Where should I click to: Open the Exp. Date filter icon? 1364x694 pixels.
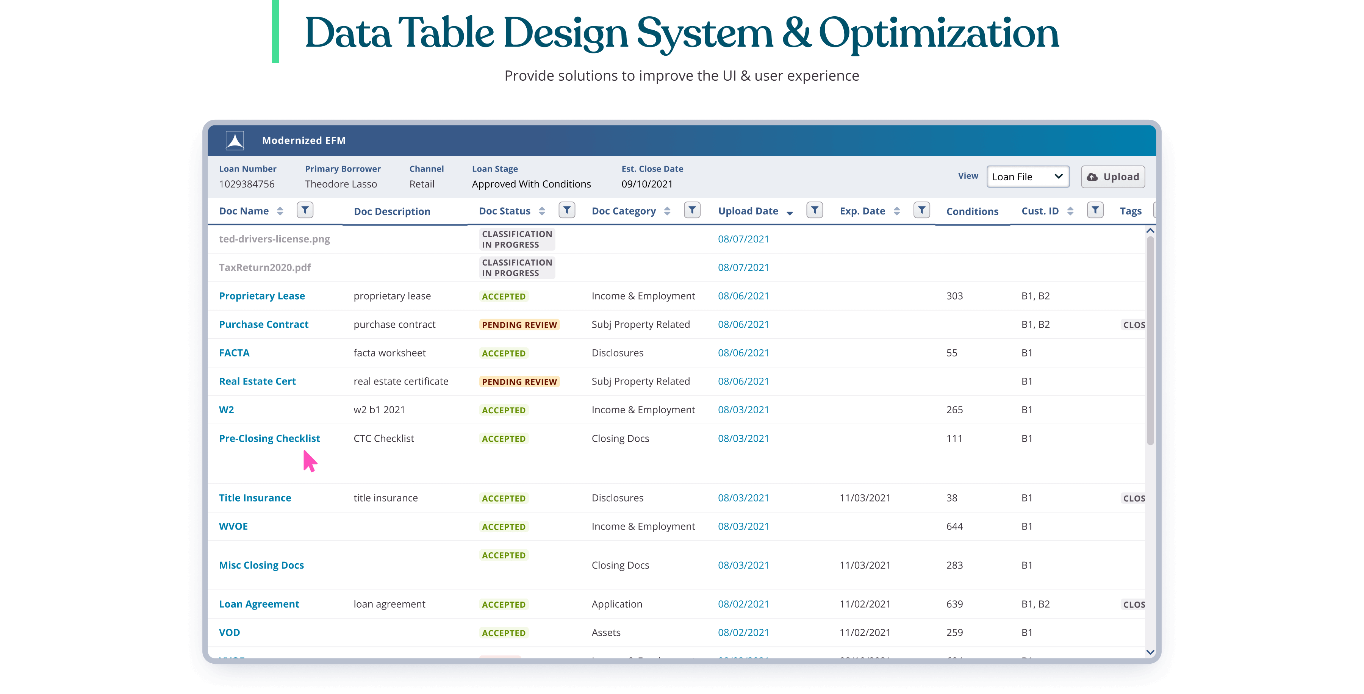[922, 210]
